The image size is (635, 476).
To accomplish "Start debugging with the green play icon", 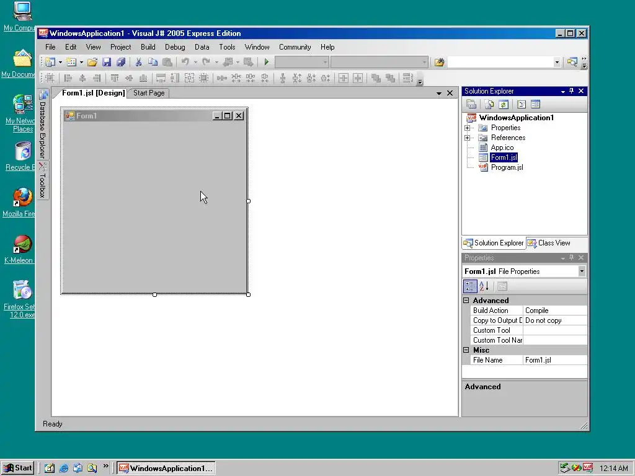I will coord(267,62).
